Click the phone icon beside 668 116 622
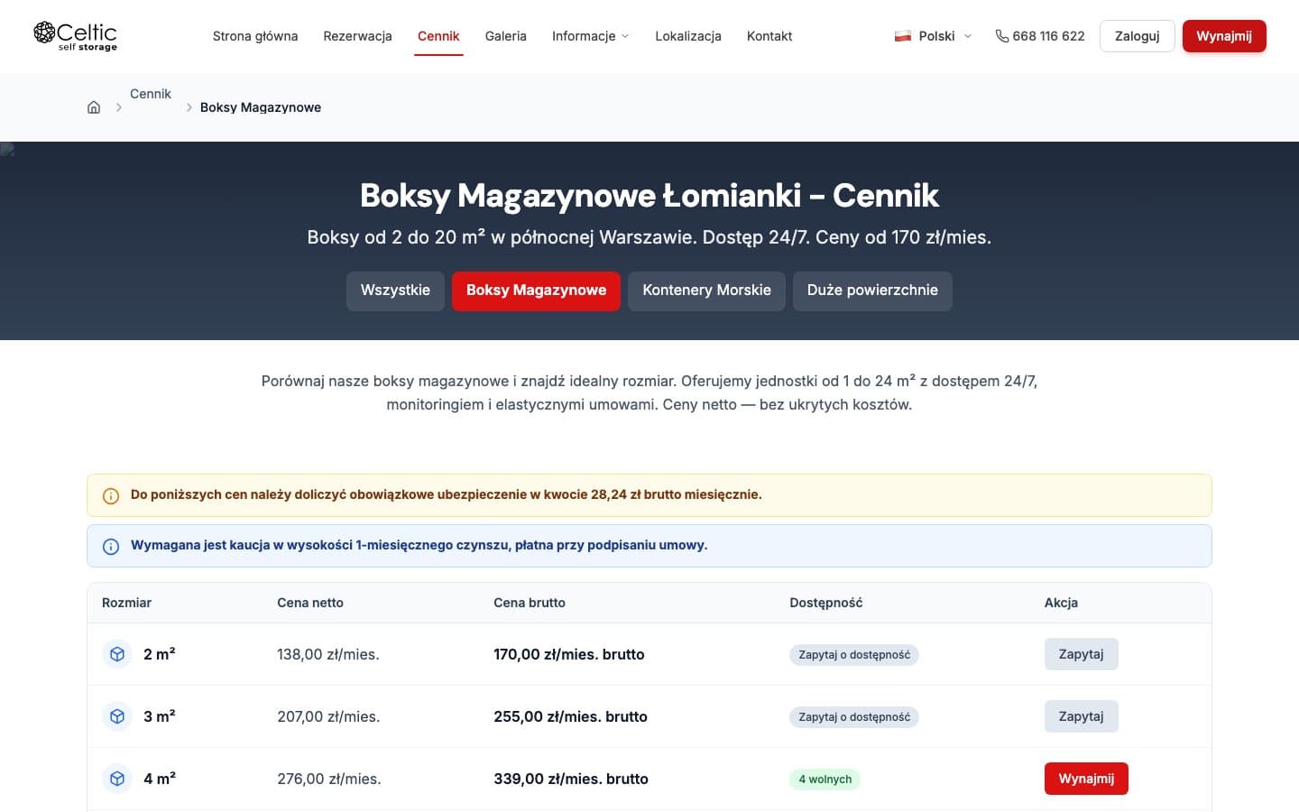The width and height of the screenshot is (1299, 812). coord(1001,36)
